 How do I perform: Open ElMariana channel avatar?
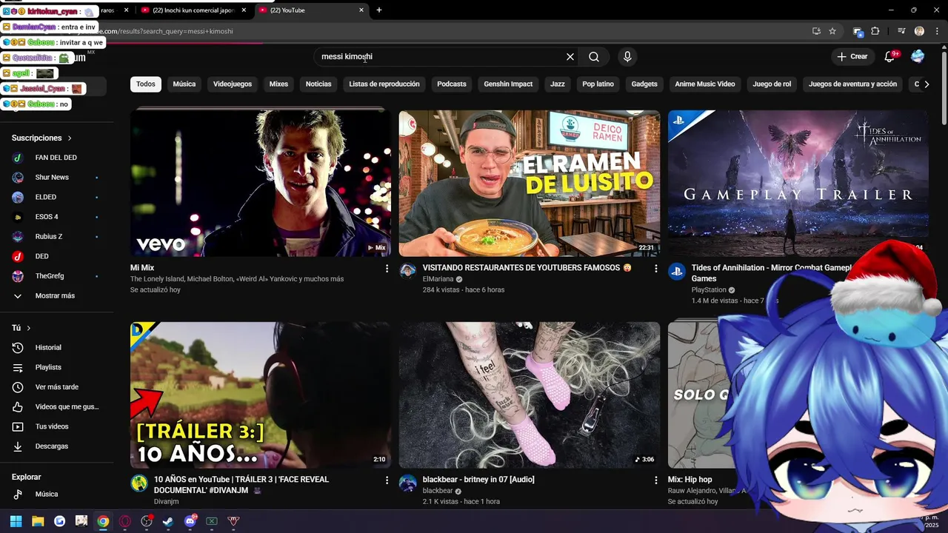coord(407,271)
